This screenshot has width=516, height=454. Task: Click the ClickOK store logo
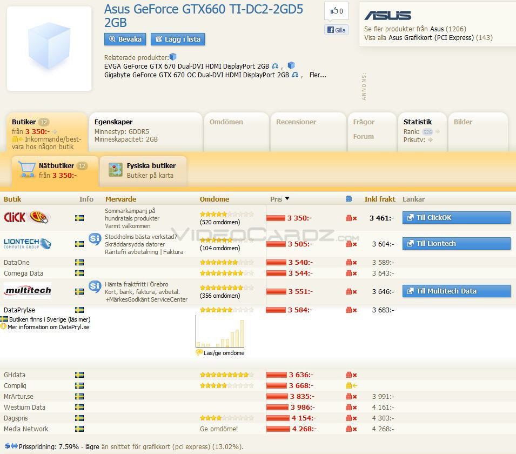[26, 217]
